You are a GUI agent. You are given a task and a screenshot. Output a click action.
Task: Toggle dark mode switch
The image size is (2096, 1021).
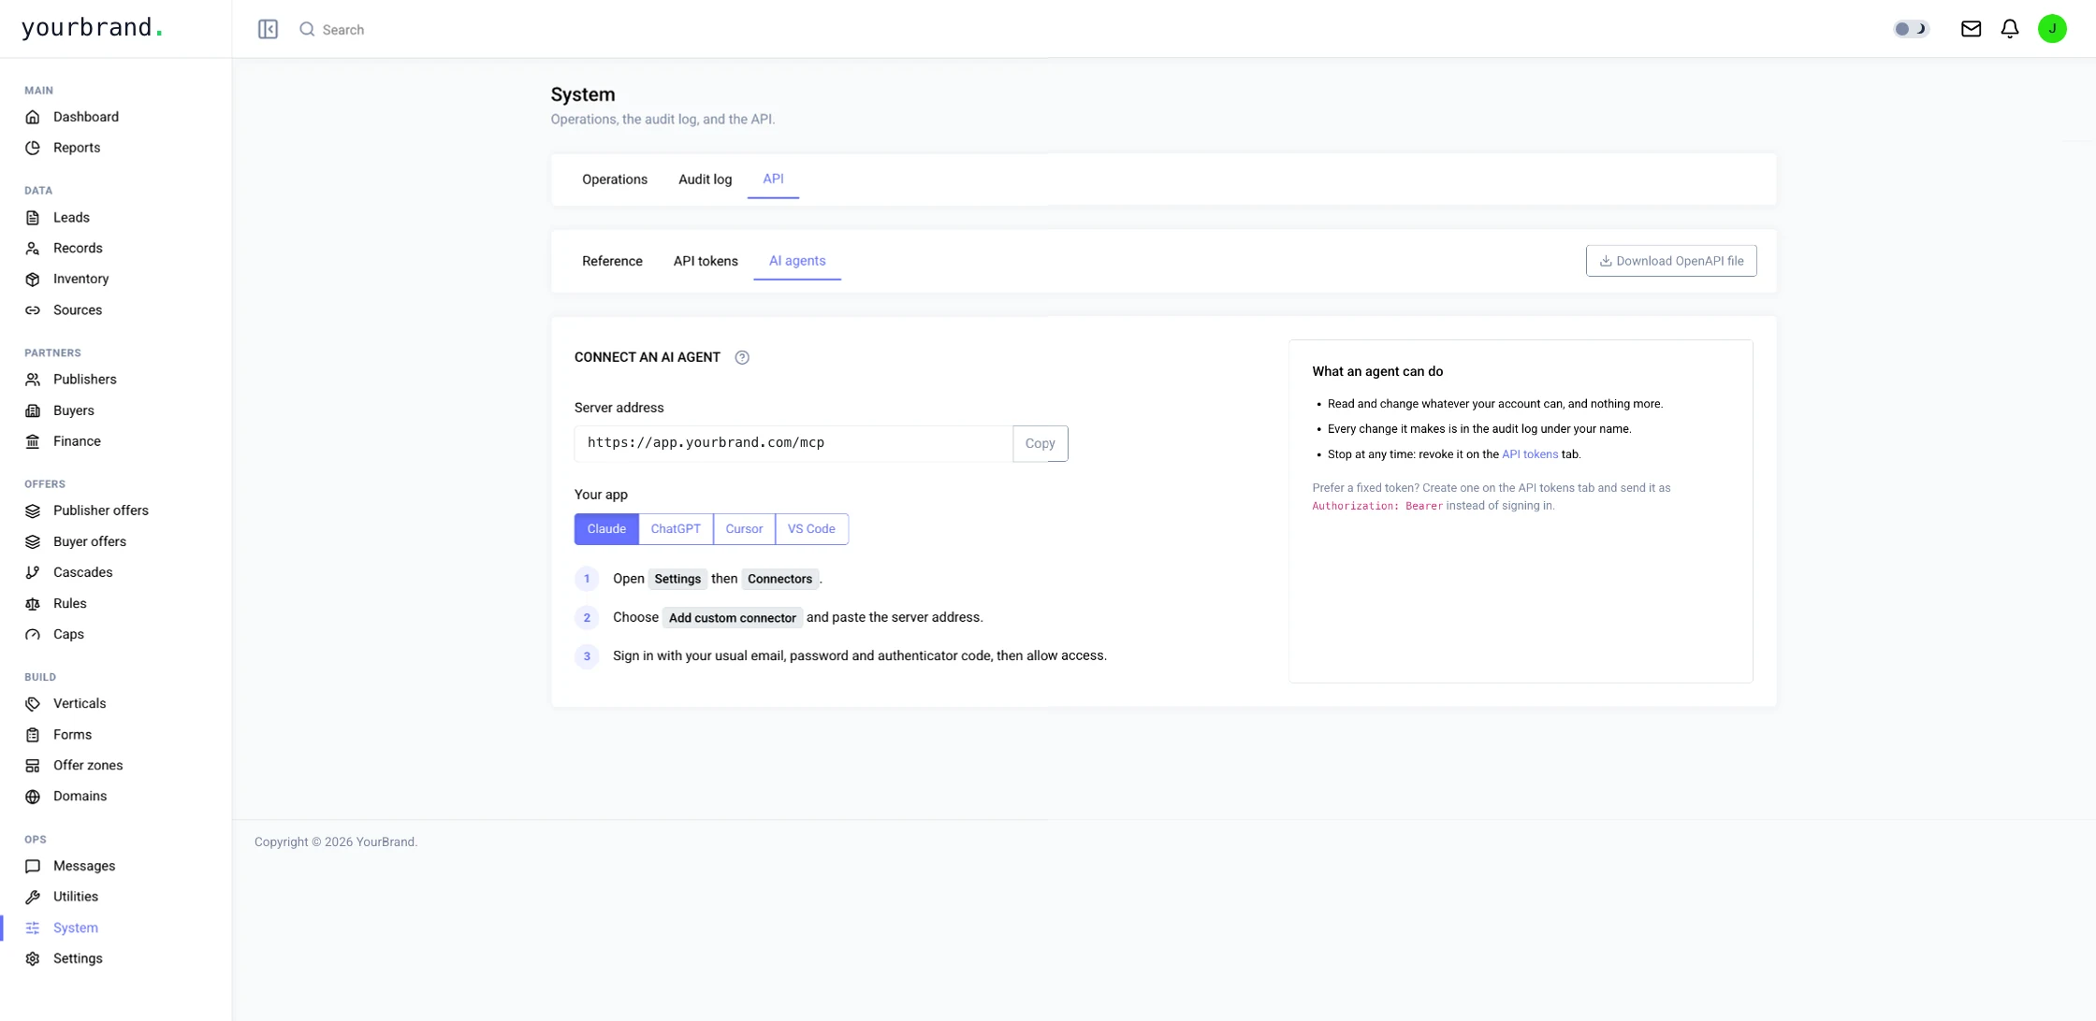click(1911, 29)
